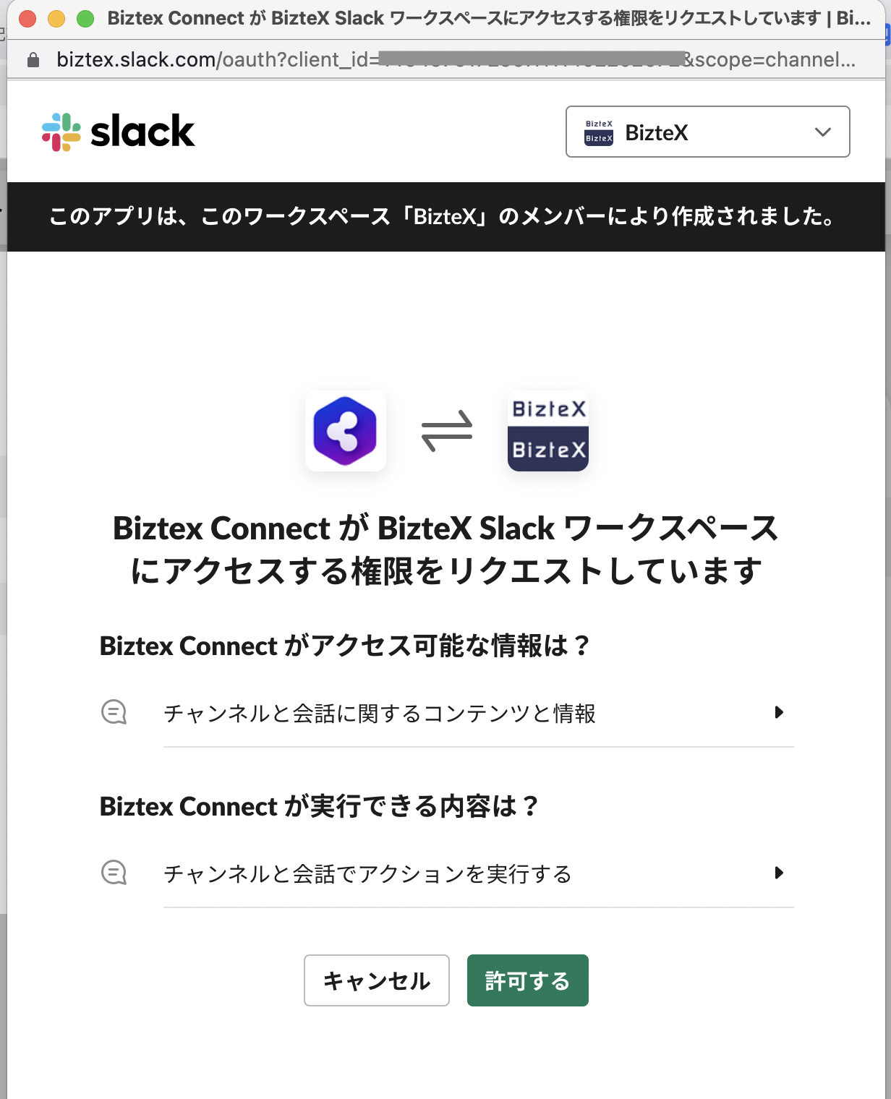Open the BizteX workspace dropdown
The image size is (891, 1099).
coord(707,132)
